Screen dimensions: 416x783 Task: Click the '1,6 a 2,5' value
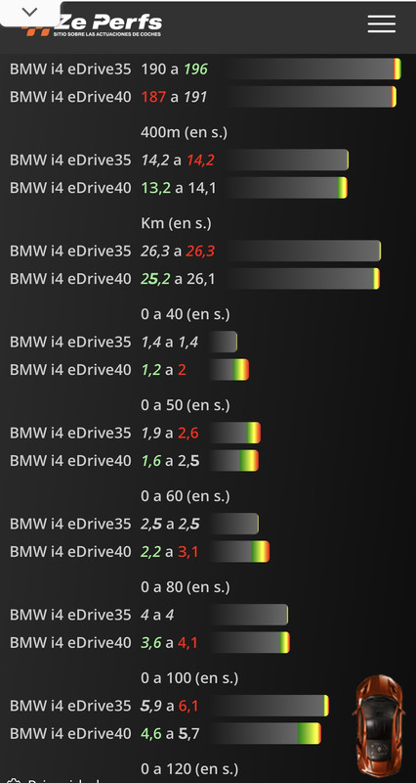coord(170,460)
